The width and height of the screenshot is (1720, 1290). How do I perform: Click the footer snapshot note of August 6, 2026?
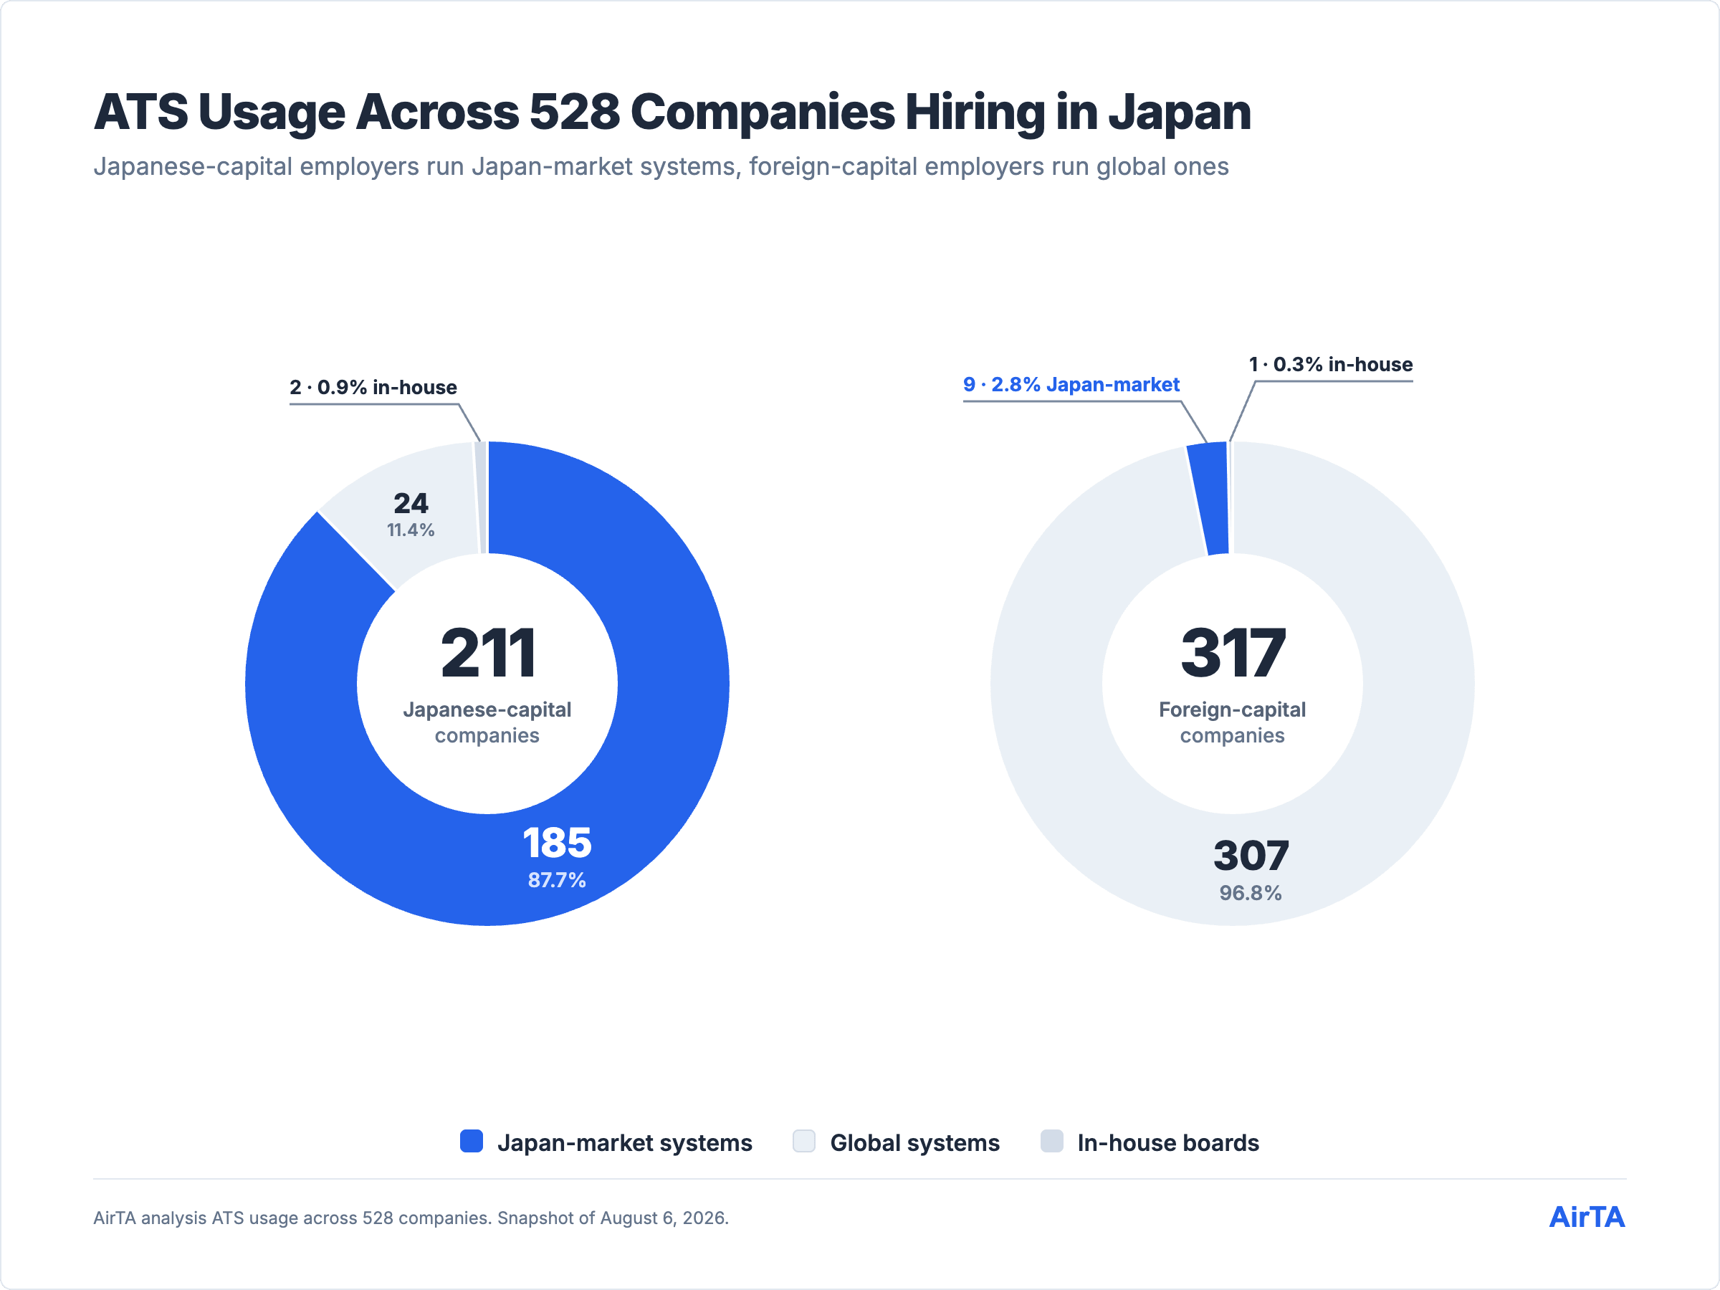411,1218
